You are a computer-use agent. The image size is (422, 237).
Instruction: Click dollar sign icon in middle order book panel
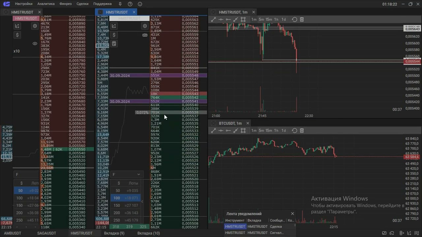click(114, 35)
